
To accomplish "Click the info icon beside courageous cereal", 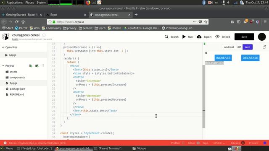I will tap(44, 35).
